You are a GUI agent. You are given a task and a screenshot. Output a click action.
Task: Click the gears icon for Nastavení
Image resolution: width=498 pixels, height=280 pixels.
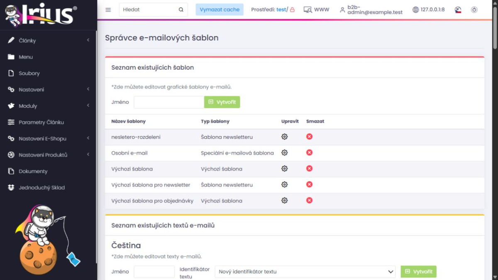[11, 90]
